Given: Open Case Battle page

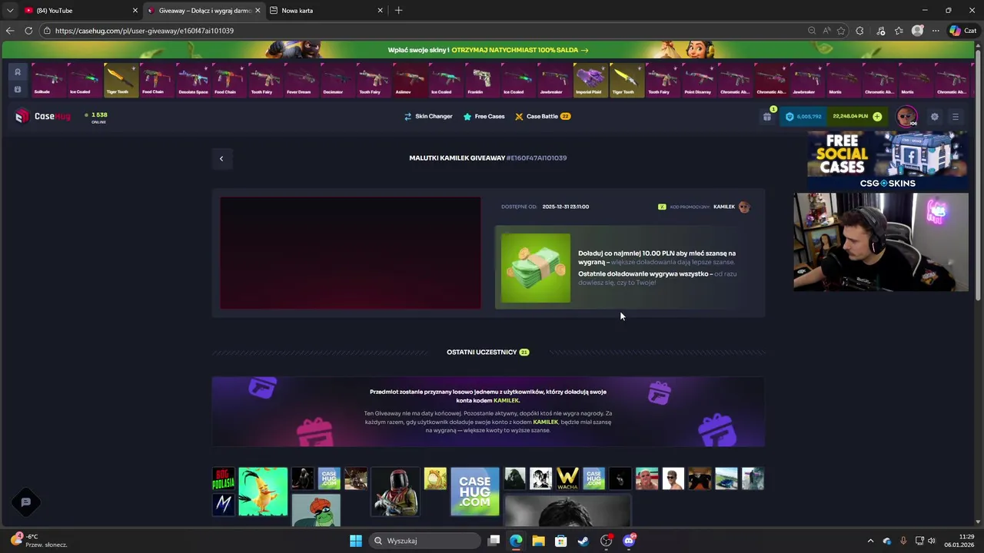Looking at the screenshot, I should 542,117.
